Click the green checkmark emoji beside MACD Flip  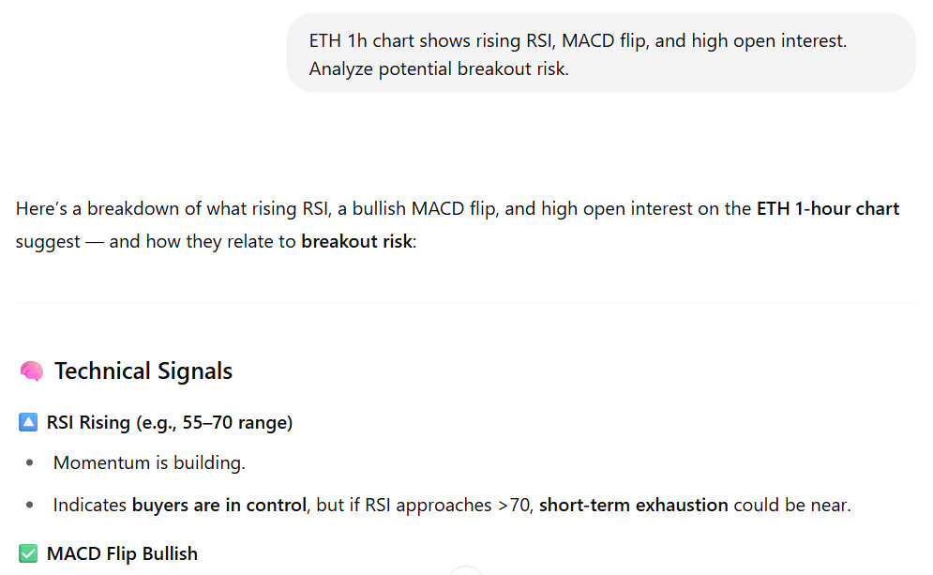(x=28, y=553)
